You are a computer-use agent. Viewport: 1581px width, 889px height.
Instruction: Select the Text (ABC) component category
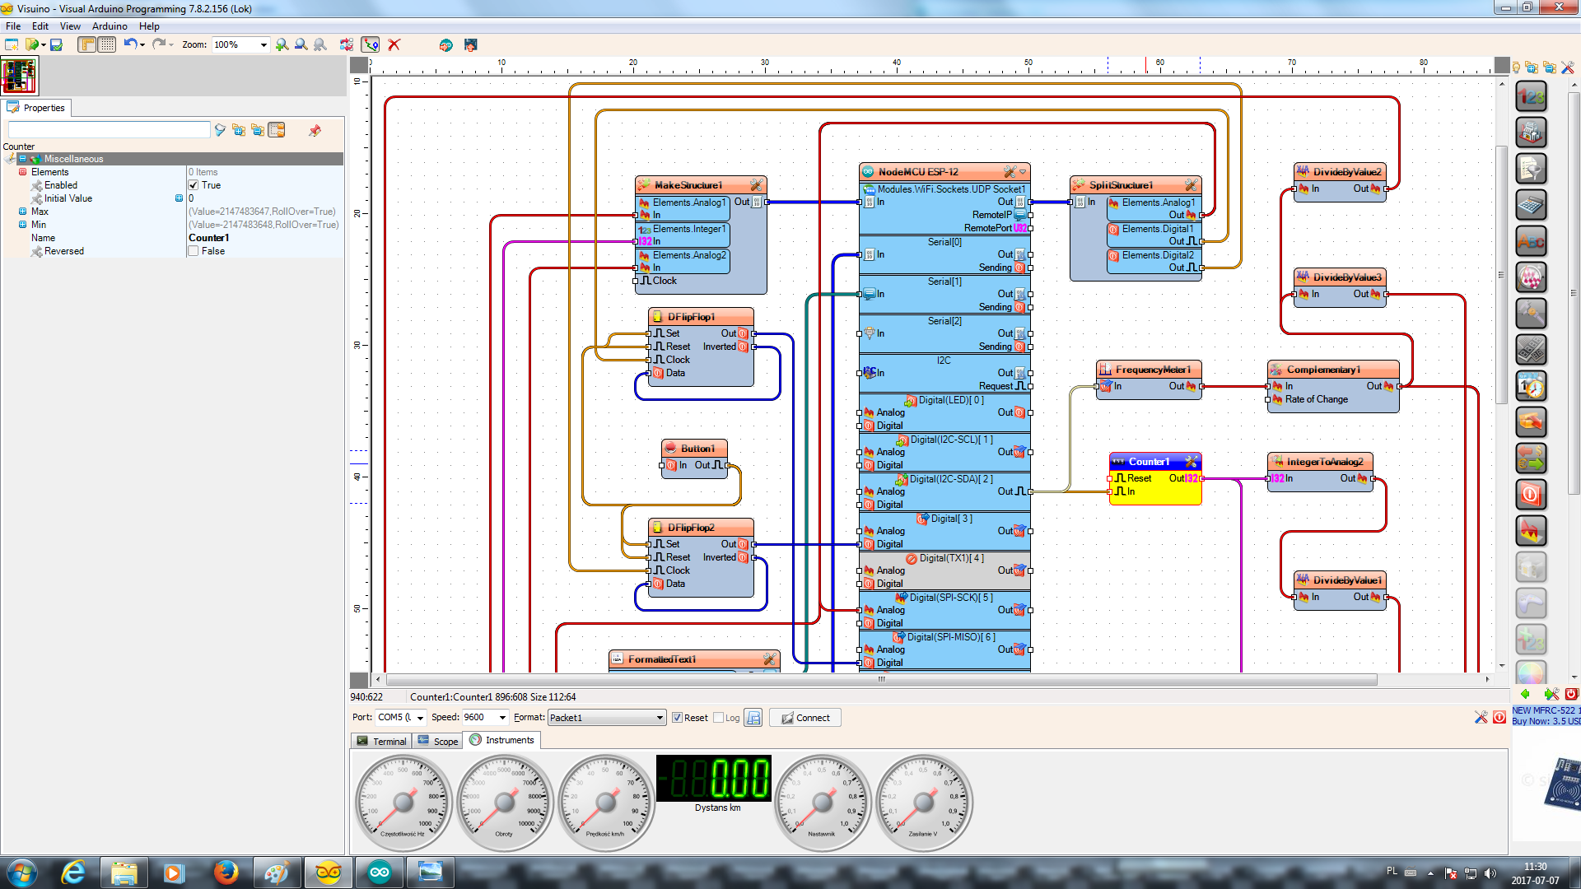pyautogui.click(x=1531, y=242)
